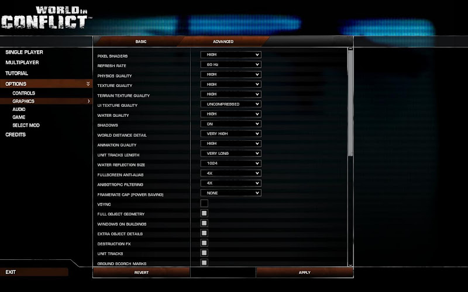This screenshot has height=292, width=468.
Task: Click the World in Conflict logo
Action: (x=47, y=18)
